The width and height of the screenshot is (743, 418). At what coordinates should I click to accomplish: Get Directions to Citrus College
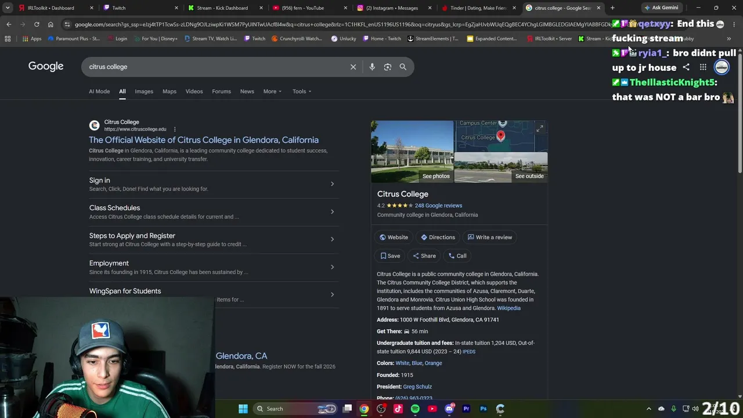(438, 237)
